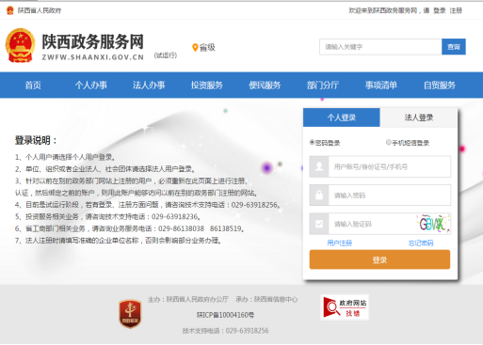The height and width of the screenshot is (345, 483).
Task: Focus the 用户账号/身份证号/手机号 input field
Action: tap(390, 166)
